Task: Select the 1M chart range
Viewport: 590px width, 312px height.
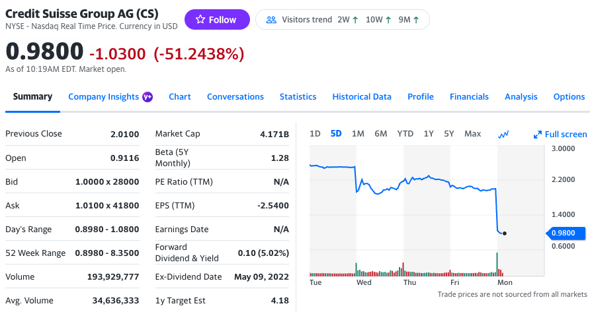Action: [x=358, y=134]
